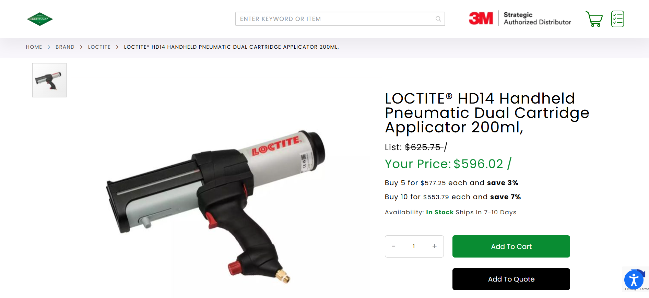Decrease quantity with the minus button
The height and width of the screenshot is (298, 649).
pos(393,246)
